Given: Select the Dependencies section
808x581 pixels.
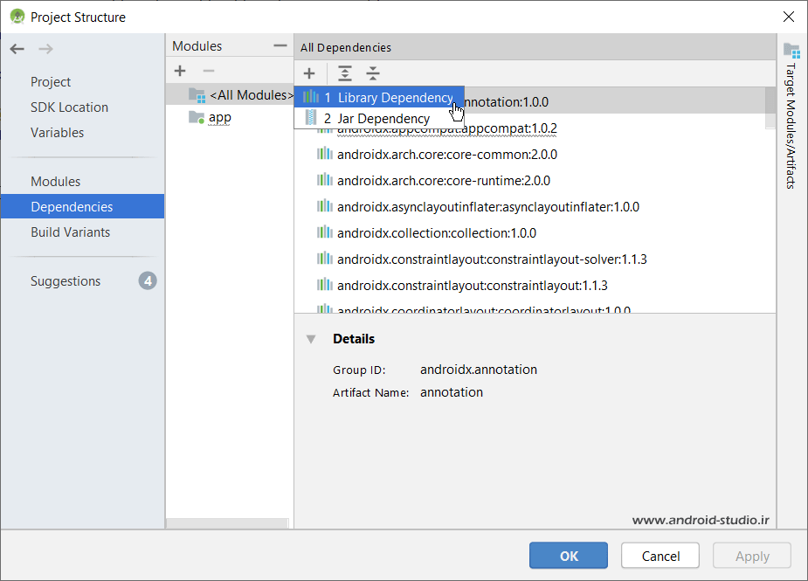Looking at the screenshot, I should click(x=82, y=207).
